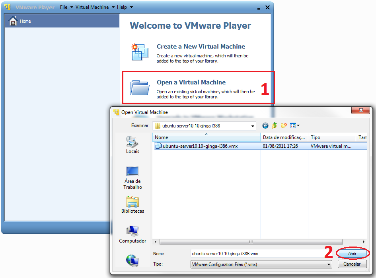Click the Create a New Virtual Machine icon
This screenshot has width=376, height=278.
point(140,52)
